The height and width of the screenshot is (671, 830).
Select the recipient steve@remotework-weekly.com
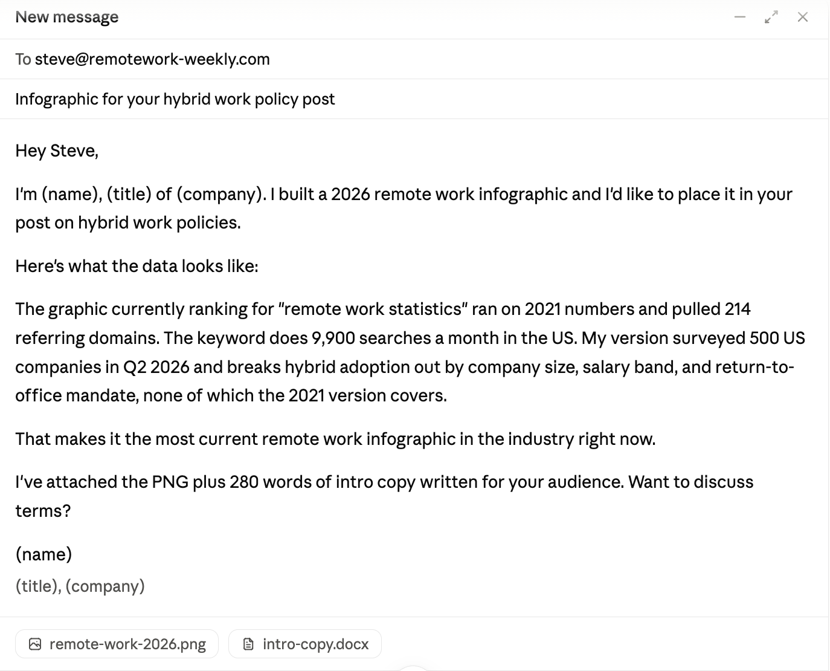[x=152, y=59]
